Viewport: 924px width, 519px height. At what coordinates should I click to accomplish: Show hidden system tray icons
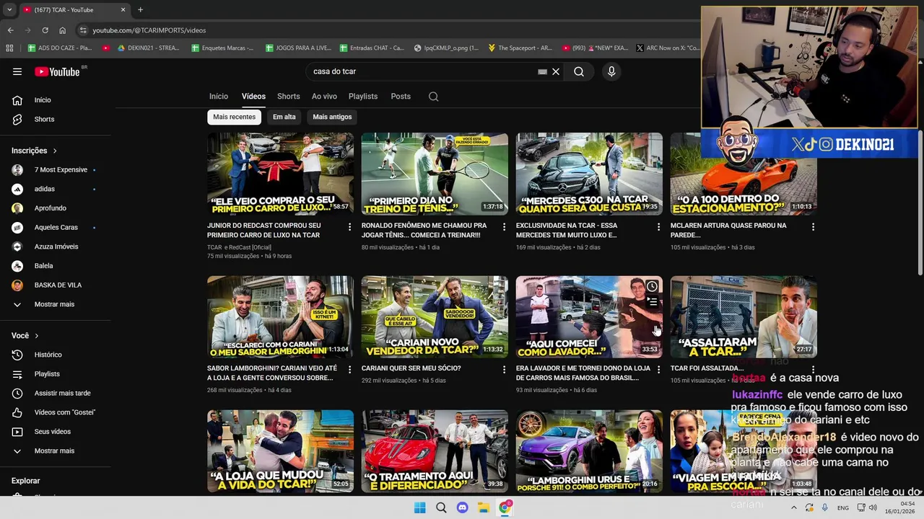click(793, 507)
